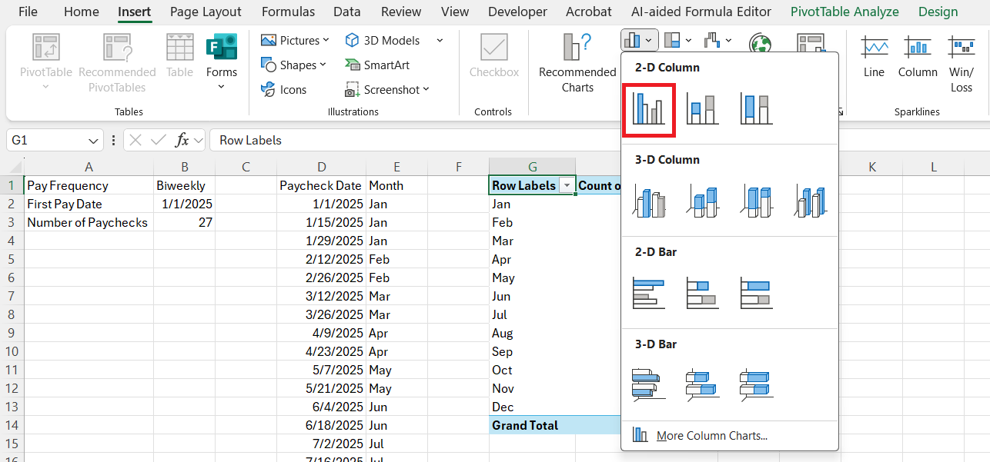Open the Row Labels filter dropdown

tap(567, 185)
